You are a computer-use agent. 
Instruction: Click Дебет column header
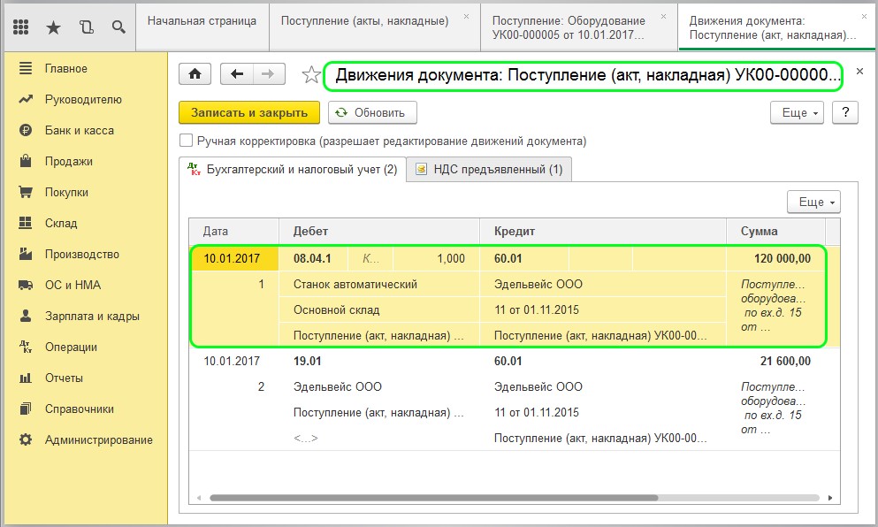pyautogui.click(x=379, y=232)
